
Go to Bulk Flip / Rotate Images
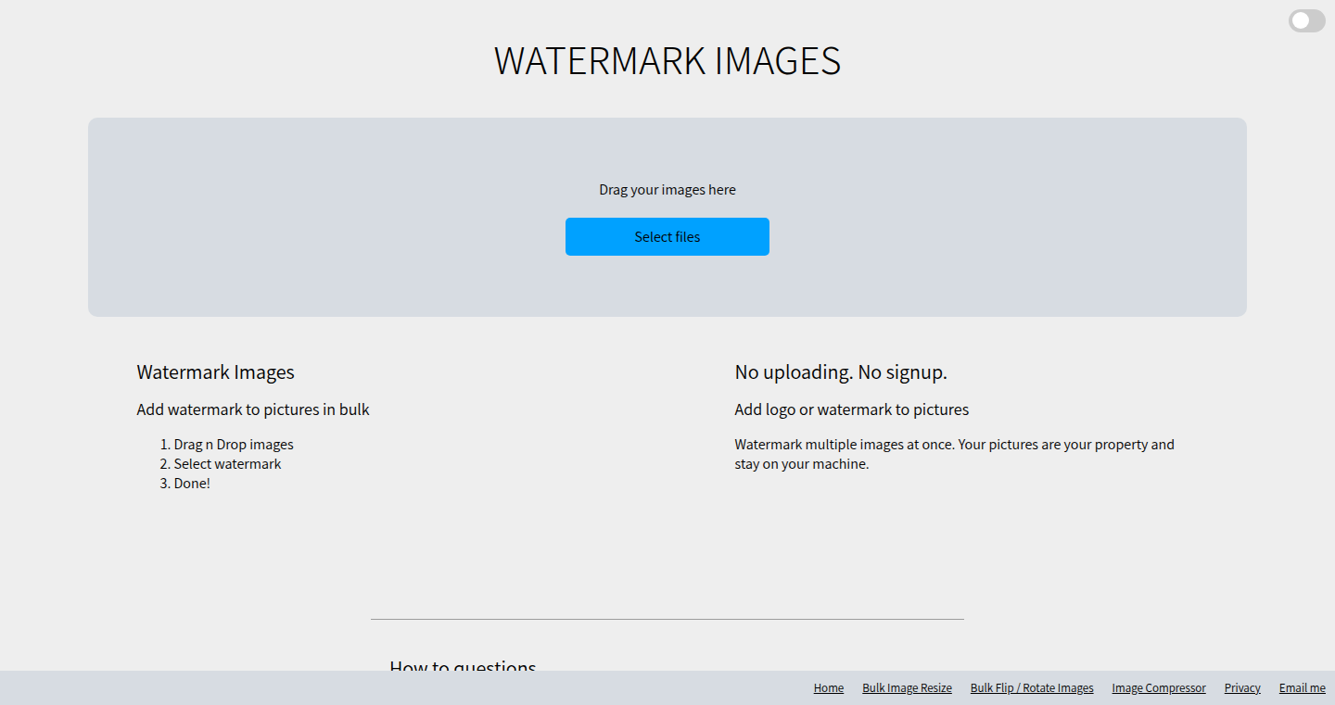[x=1032, y=687]
